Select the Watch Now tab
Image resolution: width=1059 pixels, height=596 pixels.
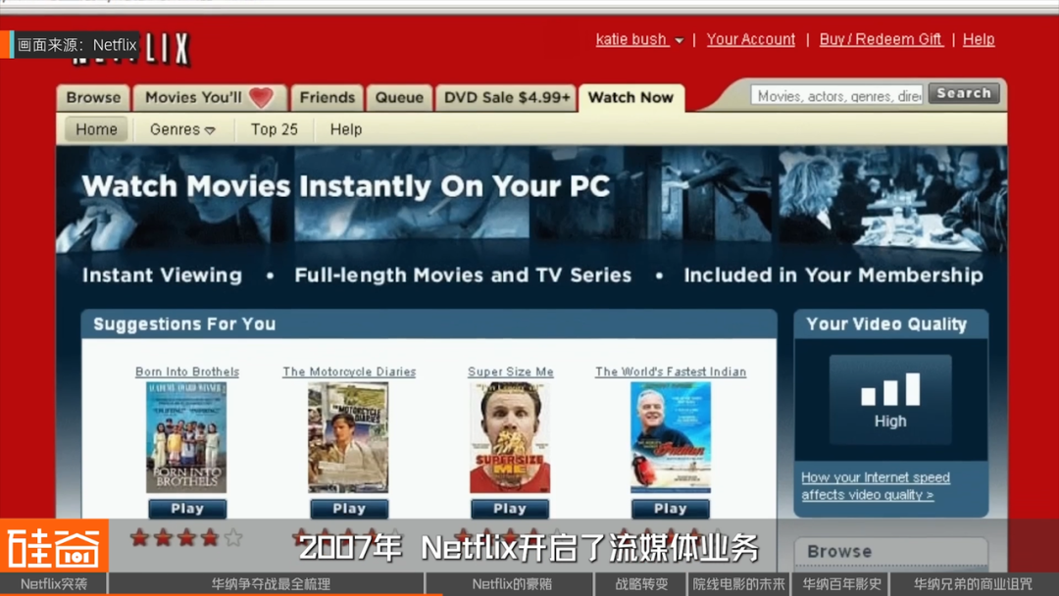[630, 98]
